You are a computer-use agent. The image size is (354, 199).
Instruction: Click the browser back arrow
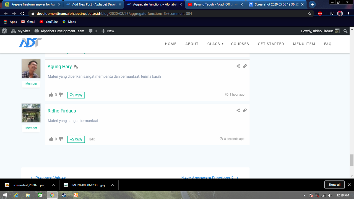pos(6,14)
